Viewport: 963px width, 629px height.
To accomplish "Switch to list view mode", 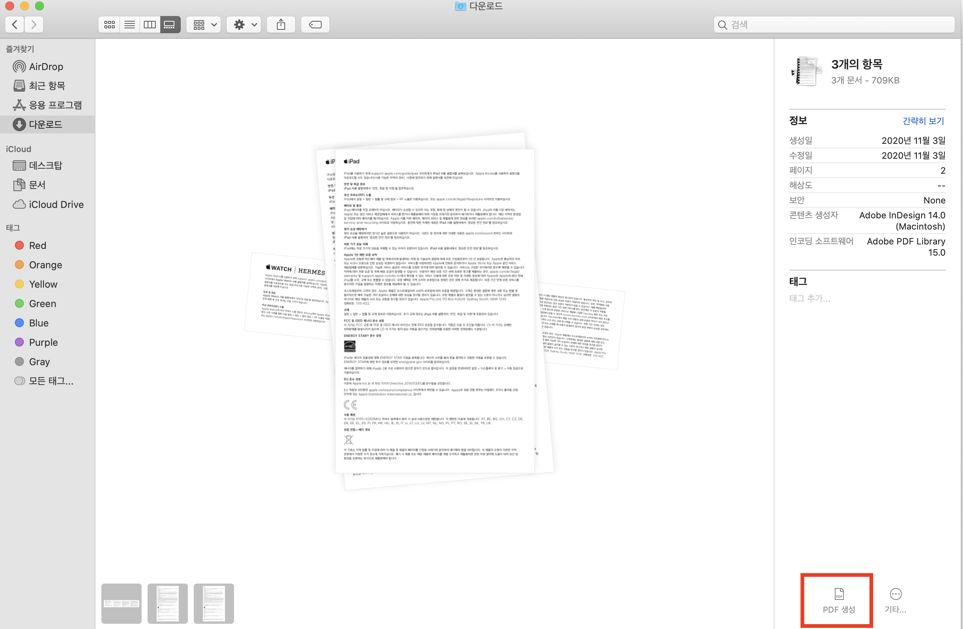I will 129,25.
